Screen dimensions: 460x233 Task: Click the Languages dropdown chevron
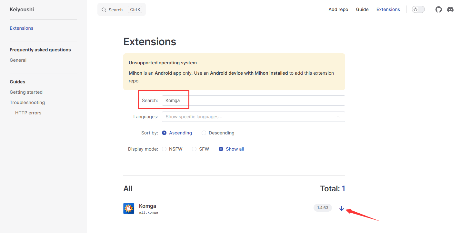point(339,117)
